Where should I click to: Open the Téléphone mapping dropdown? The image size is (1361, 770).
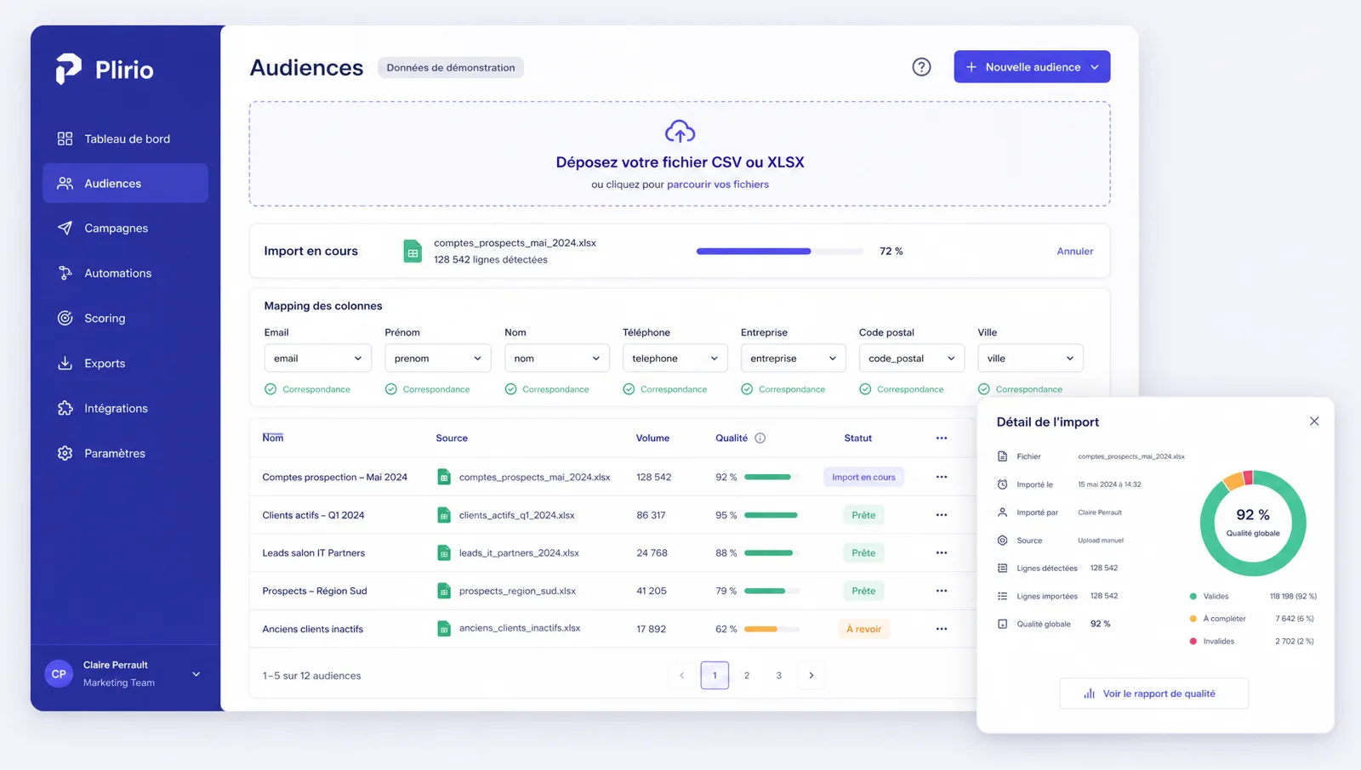(x=675, y=359)
